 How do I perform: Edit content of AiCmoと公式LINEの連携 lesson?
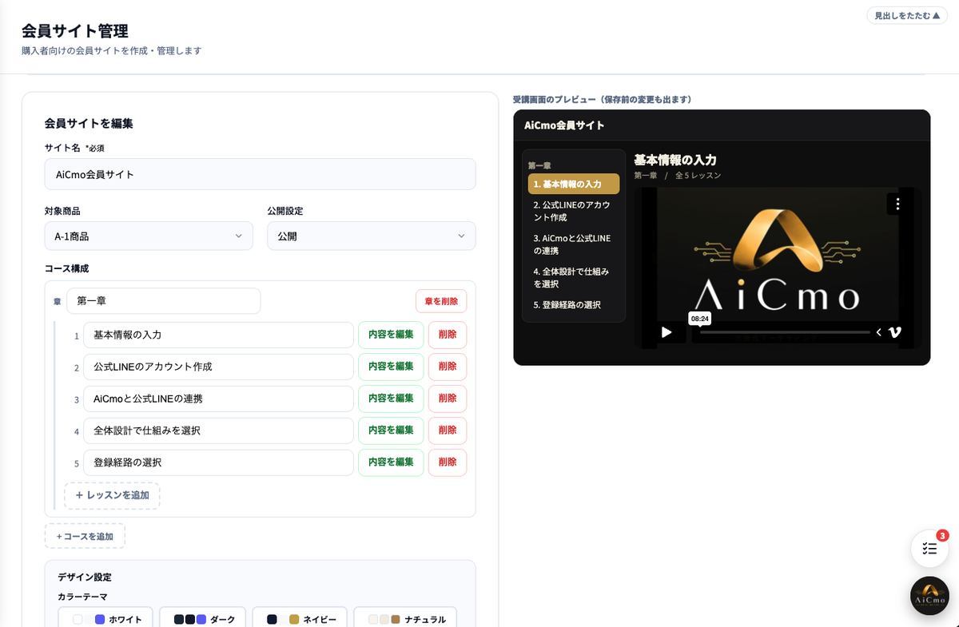coord(391,399)
